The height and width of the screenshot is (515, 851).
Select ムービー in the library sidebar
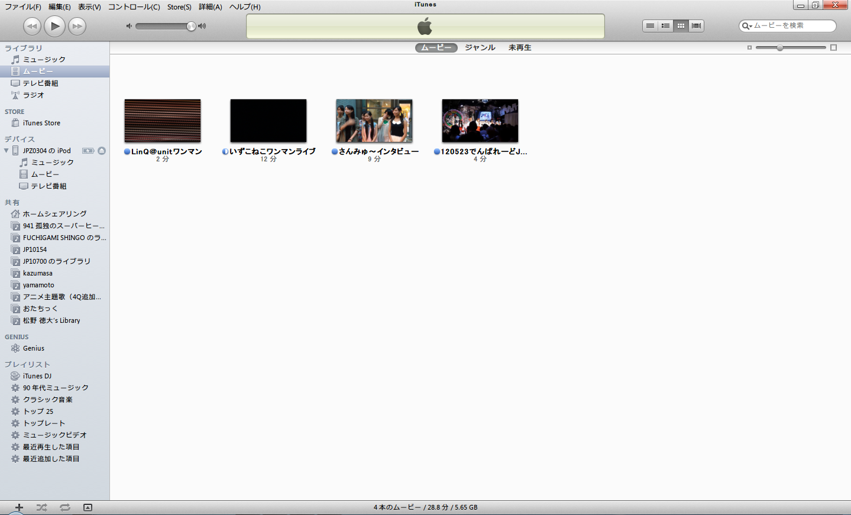click(54, 72)
